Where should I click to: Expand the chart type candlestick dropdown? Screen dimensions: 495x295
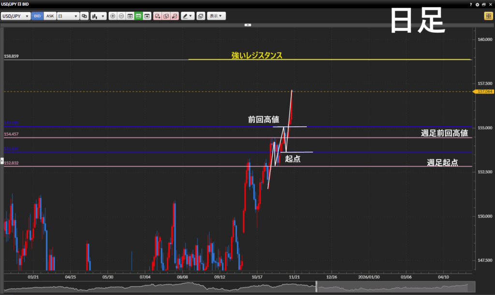tap(99, 16)
